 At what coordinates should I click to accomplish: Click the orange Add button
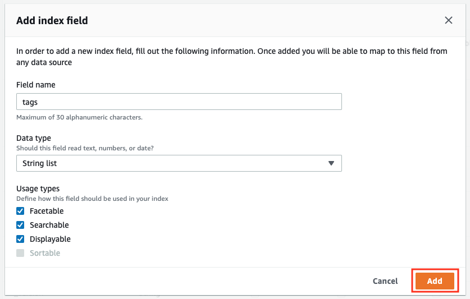[435, 281]
